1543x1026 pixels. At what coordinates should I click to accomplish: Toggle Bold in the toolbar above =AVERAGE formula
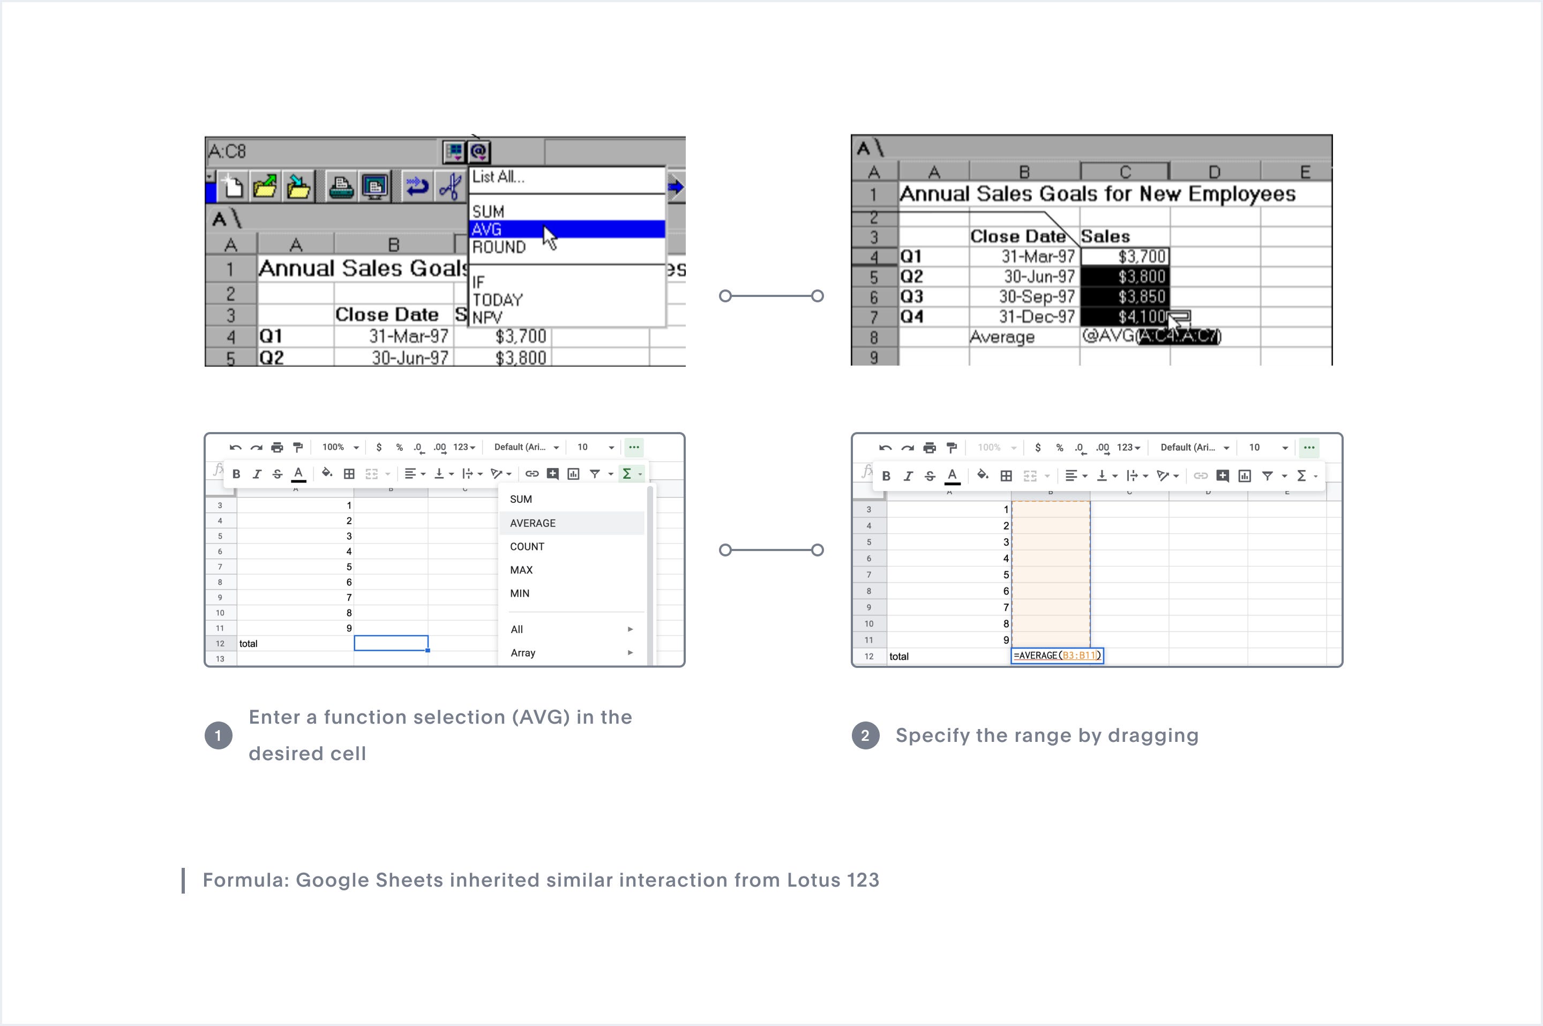coord(886,475)
